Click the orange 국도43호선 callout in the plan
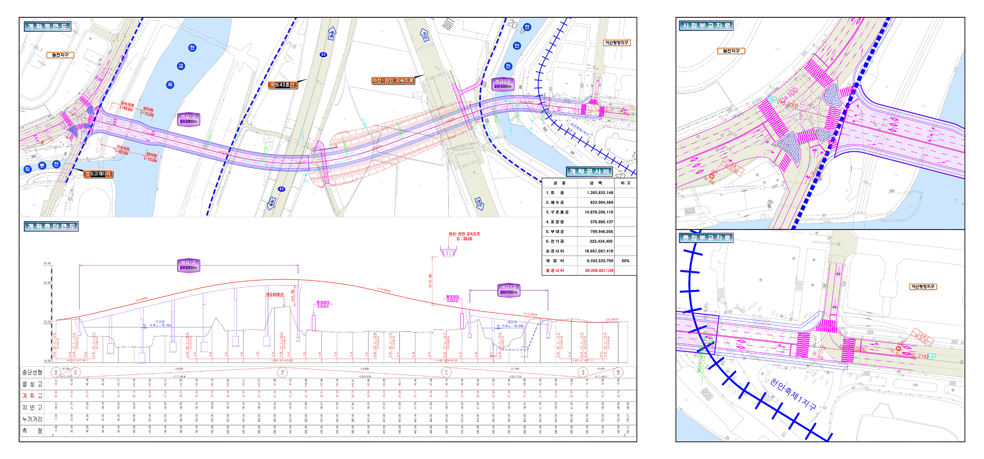Viewport: 984px width, 459px height. (283, 85)
